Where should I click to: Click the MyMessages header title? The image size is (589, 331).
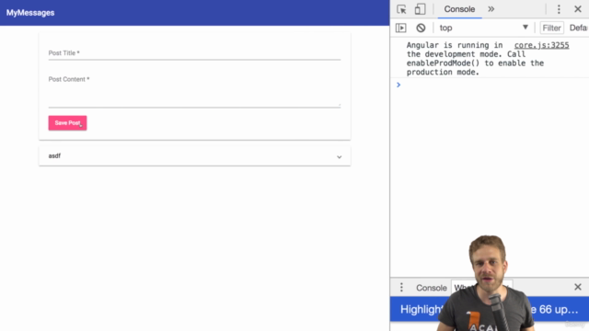tap(30, 13)
